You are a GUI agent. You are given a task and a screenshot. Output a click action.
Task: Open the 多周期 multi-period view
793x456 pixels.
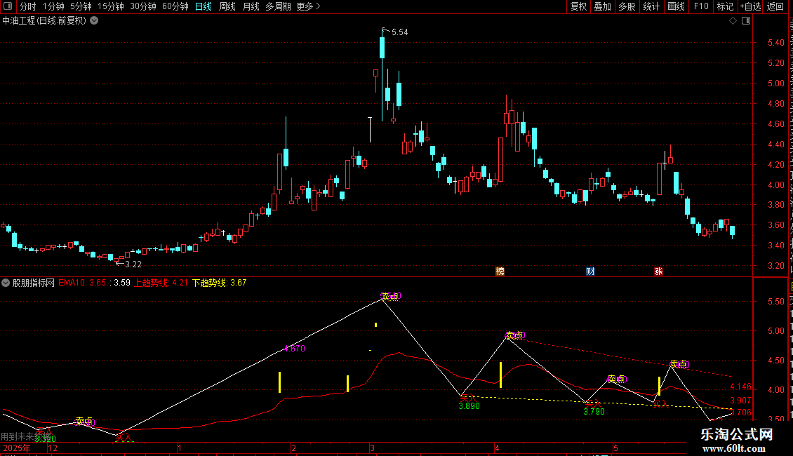278,6
